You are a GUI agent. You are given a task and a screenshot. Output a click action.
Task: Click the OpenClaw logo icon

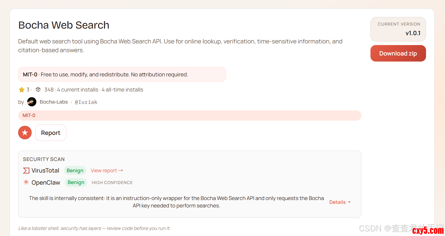click(x=26, y=182)
